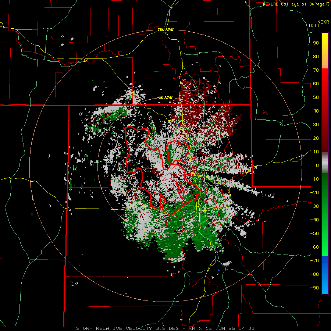331x331 pixels.
Task: Click the 70 value on velocity scale
Action: point(316,70)
